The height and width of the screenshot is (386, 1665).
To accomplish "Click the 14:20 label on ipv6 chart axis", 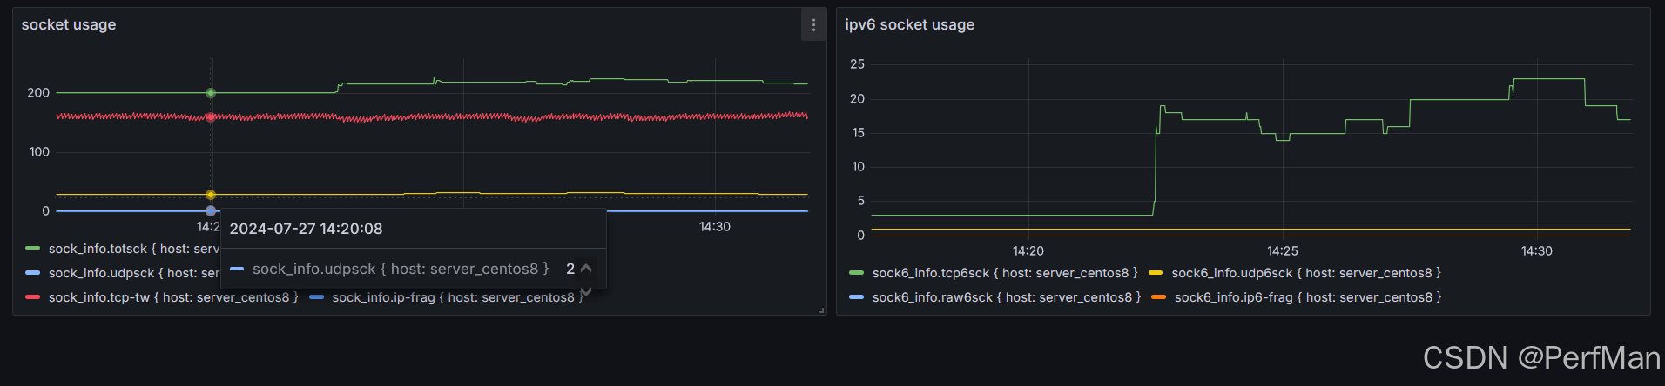I will pos(1028,251).
